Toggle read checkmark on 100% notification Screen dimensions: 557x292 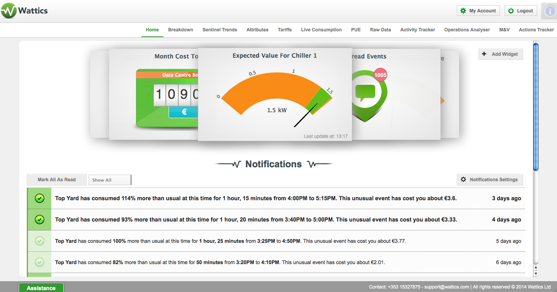pyautogui.click(x=39, y=241)
